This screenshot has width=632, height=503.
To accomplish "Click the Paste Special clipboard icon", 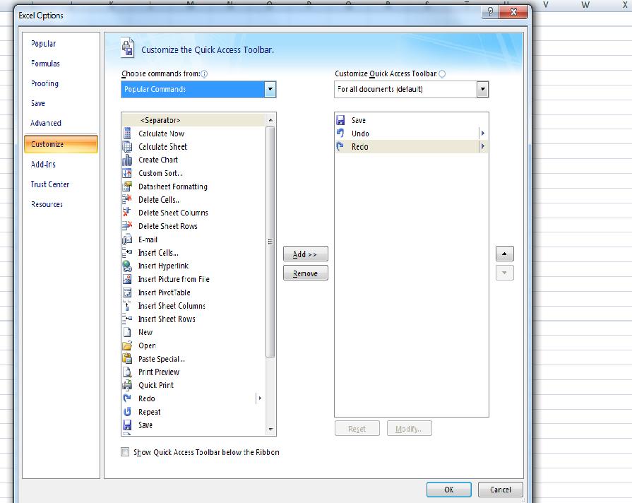I will (127, 359).
